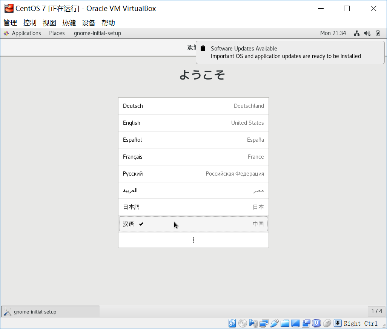Click the hard disk activity icon in status bar
The width and height of the screenshot is (387, 329).
point(232,323)
